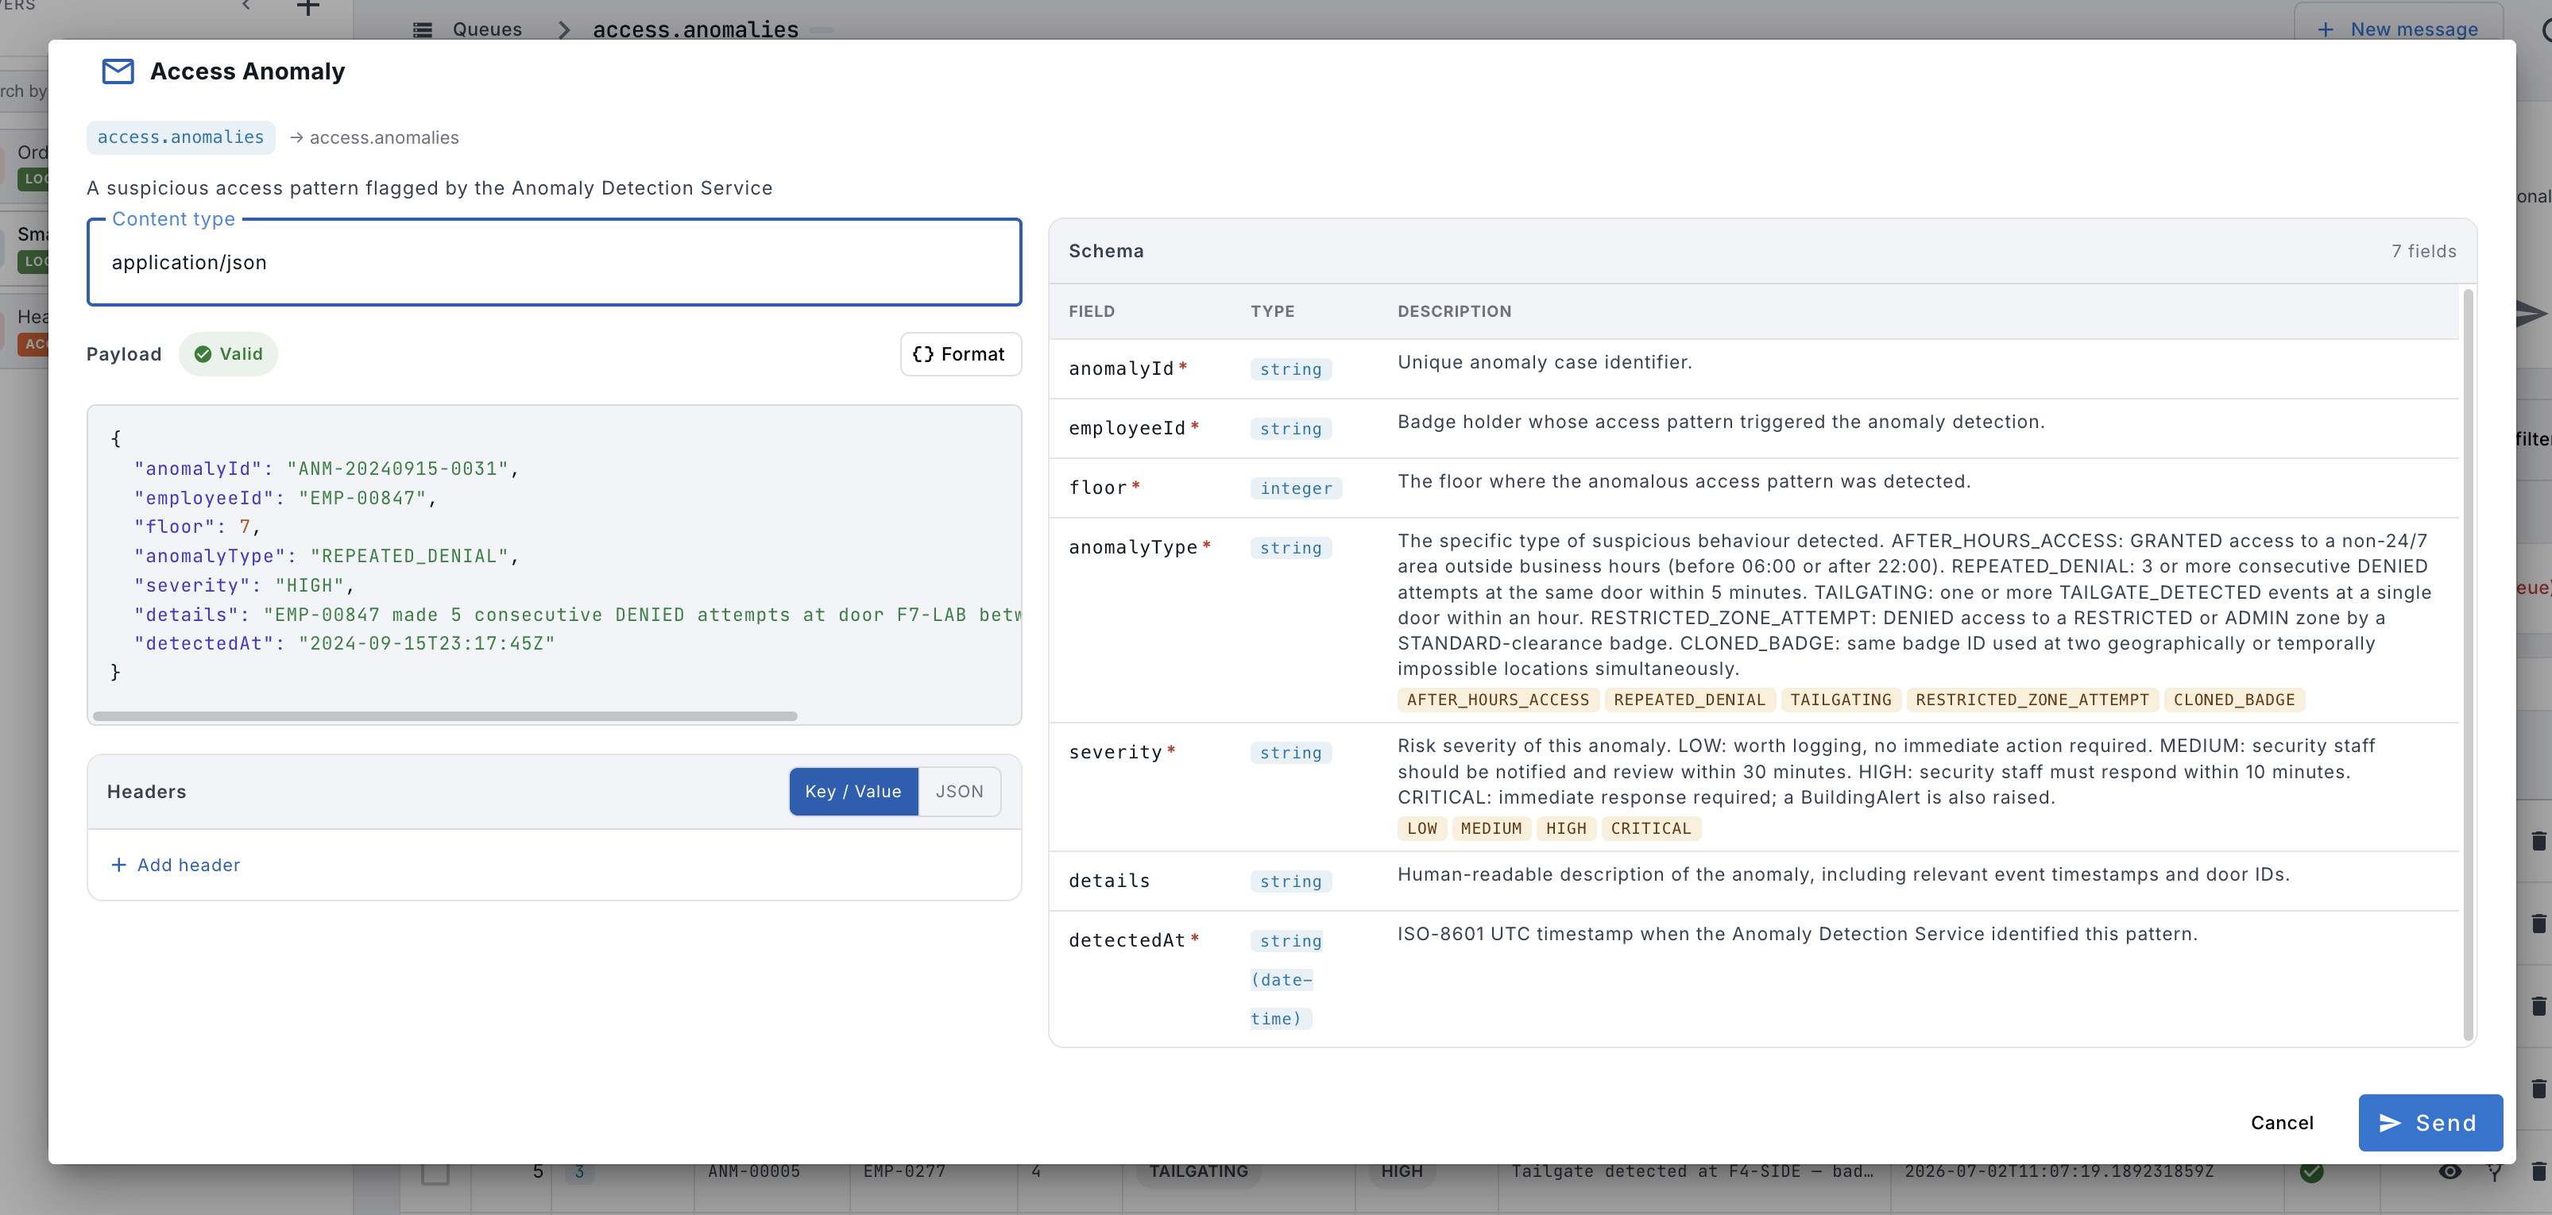Click the access.anomalies title in background breadcrumb
This screenshot has width=2552, height=1215.
(x=695, y=29)
